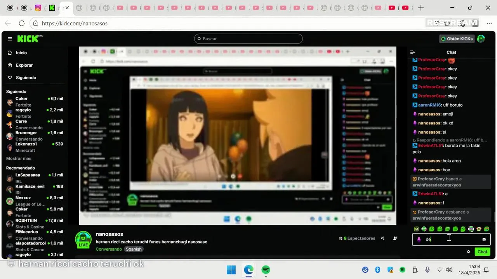Click the nanosasos LIVE avatar

[83, 240]
